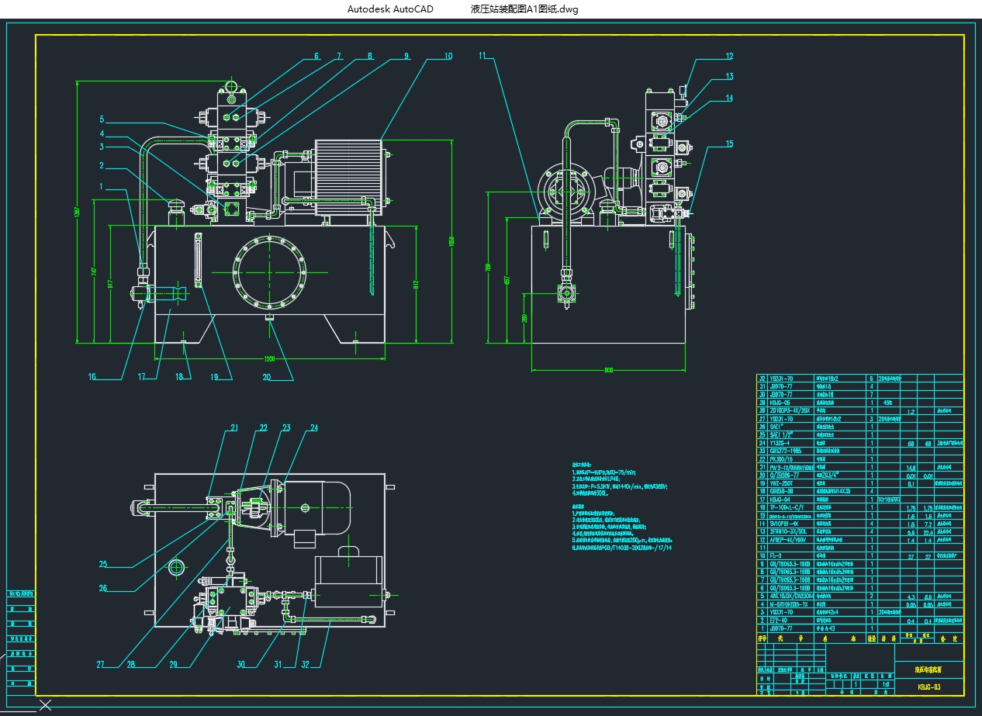Click balloon number 15 near valve stack
The width and height of the screenshot is (982, 716).
coord(729,144)
